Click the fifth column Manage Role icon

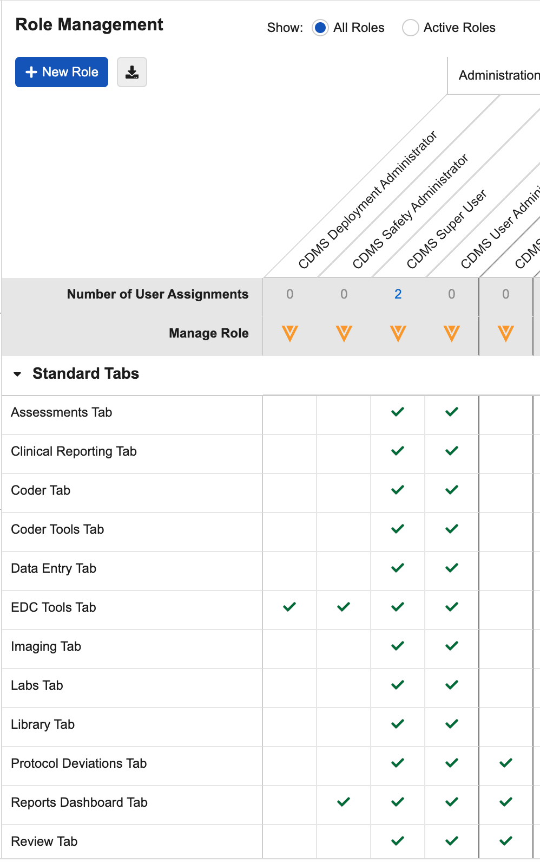pyautogui.click(x=506, y=333)
